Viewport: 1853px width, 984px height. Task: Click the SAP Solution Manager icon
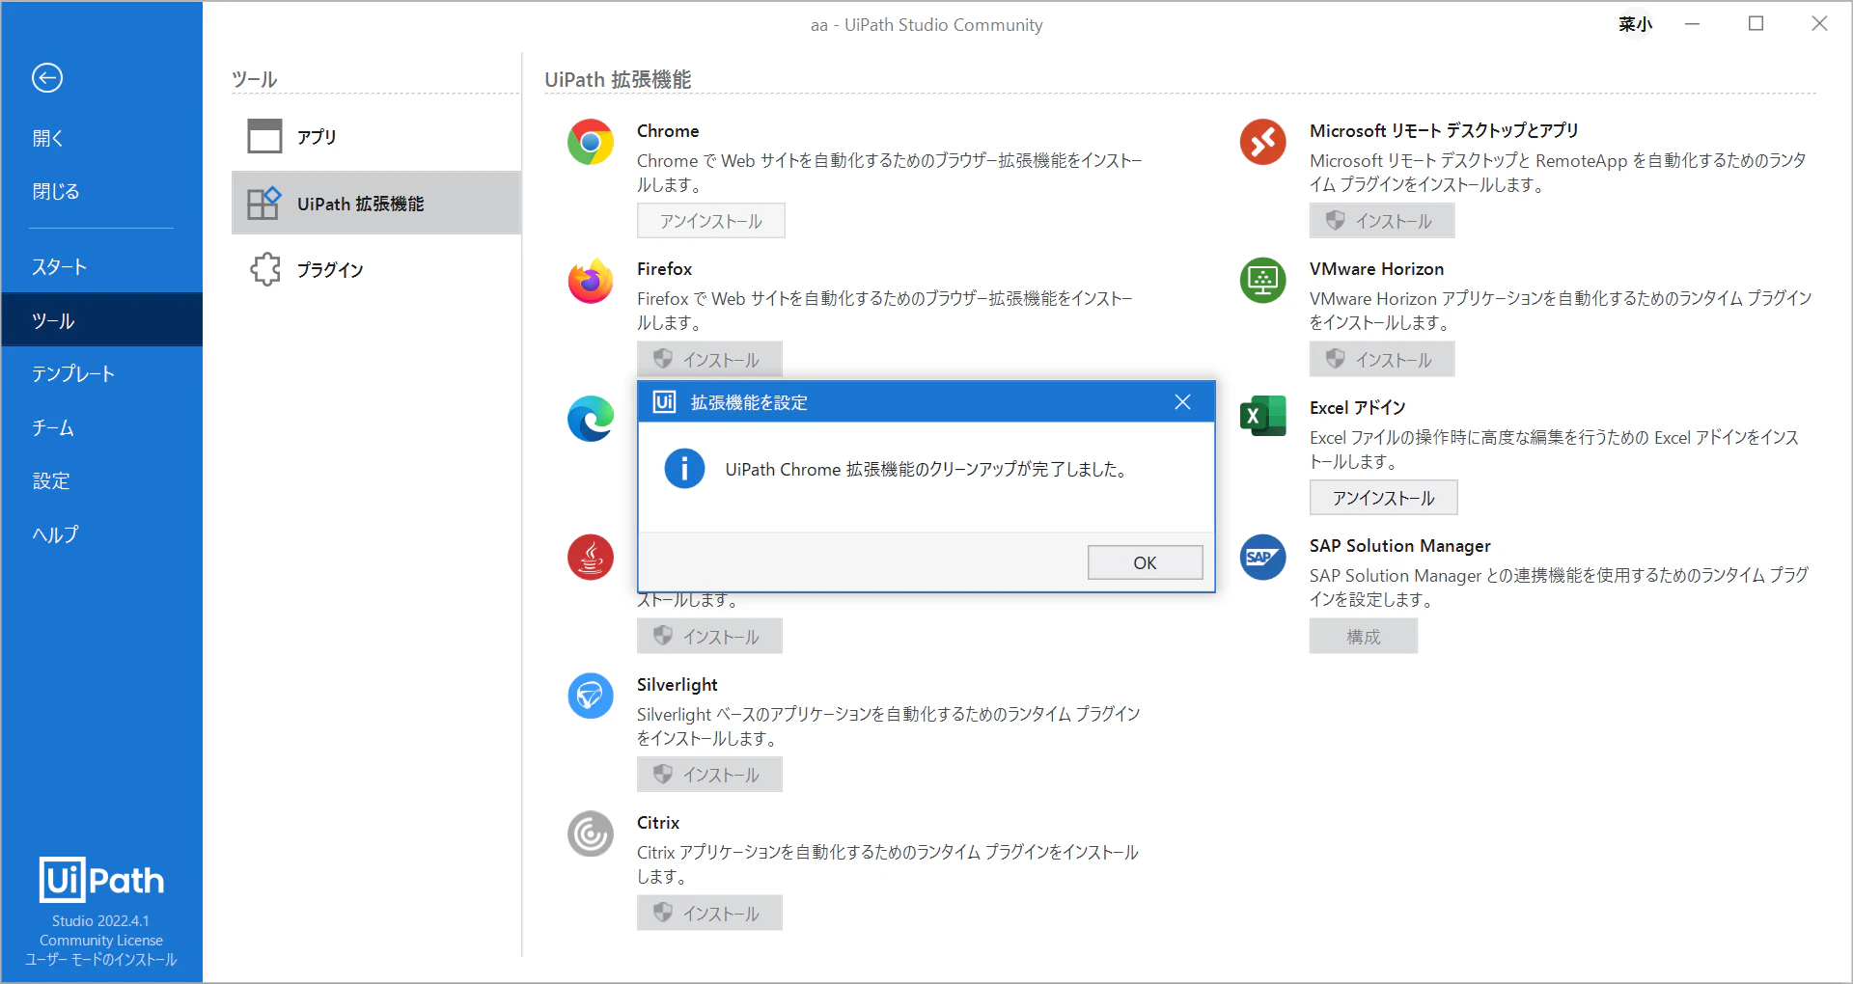[1263, 557]
